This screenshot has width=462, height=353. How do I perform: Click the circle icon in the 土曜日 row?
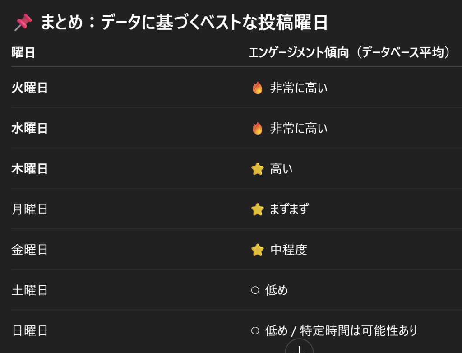click(255, 290)
